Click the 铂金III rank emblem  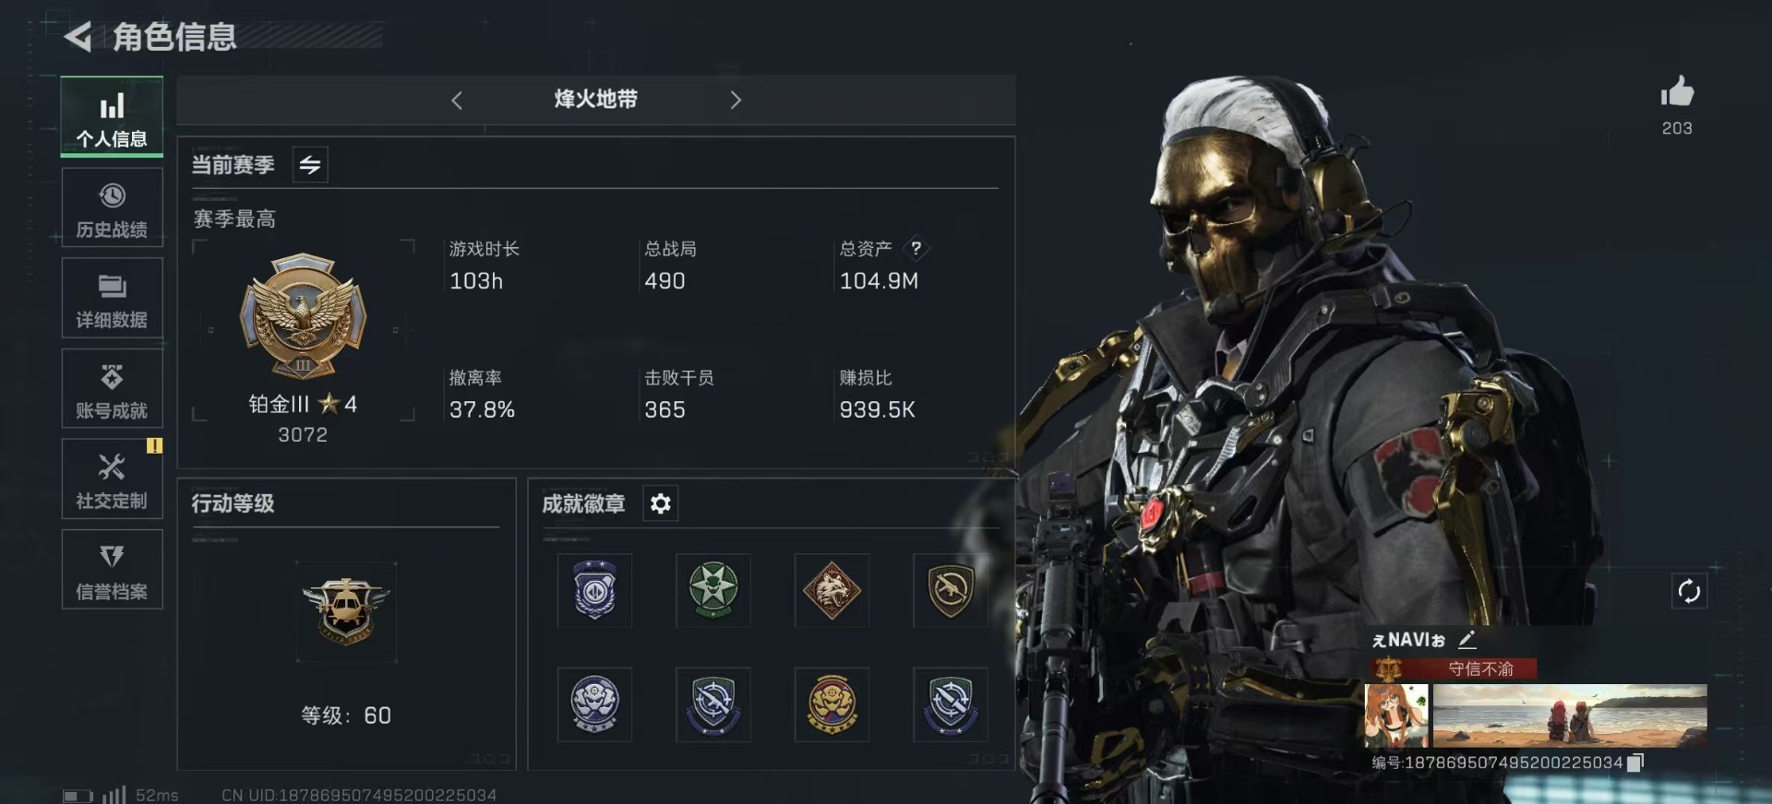(303, 316)
